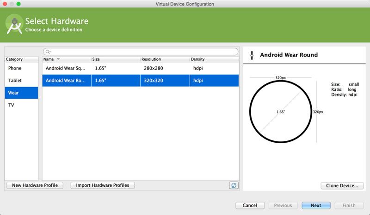Click the Android Wear Round preview title
This screenshot has height=215, width=370.
pos(289,55)
